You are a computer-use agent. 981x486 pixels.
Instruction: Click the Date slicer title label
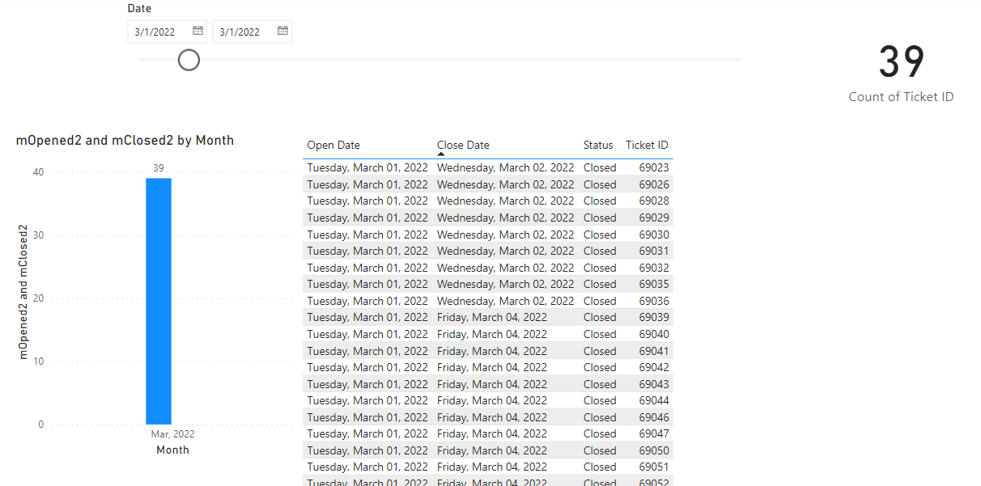[x=139, y=9]
